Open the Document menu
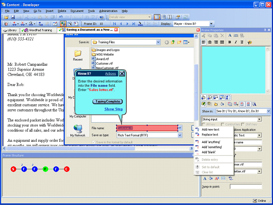Viewport: 273px width, 205px height. pyautogui.click(x=77, y=11)
